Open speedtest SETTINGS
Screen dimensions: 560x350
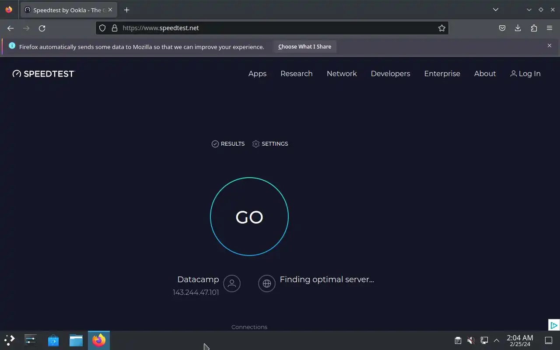270,144
